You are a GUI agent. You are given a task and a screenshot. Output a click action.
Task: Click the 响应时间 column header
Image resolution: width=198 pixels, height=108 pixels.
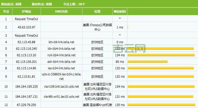[x=120, y=11]
